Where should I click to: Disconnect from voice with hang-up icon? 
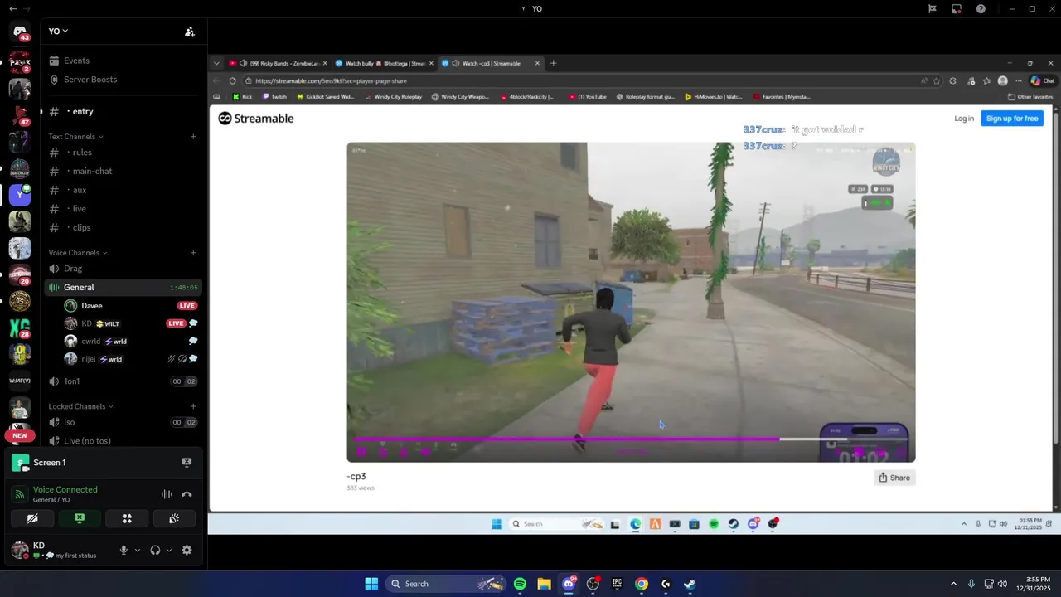click(187, 494)
